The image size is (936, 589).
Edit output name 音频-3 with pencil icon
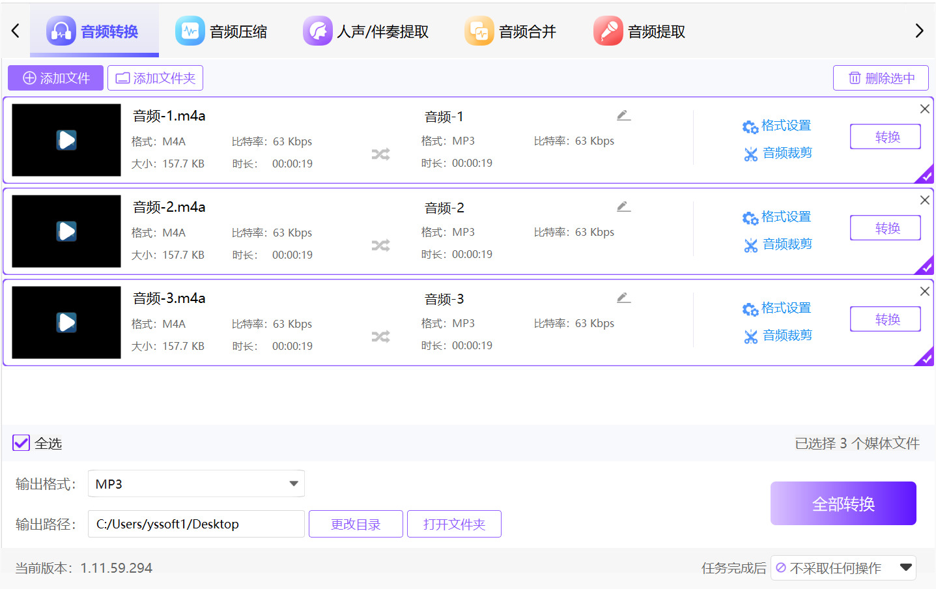click(623, 298)
